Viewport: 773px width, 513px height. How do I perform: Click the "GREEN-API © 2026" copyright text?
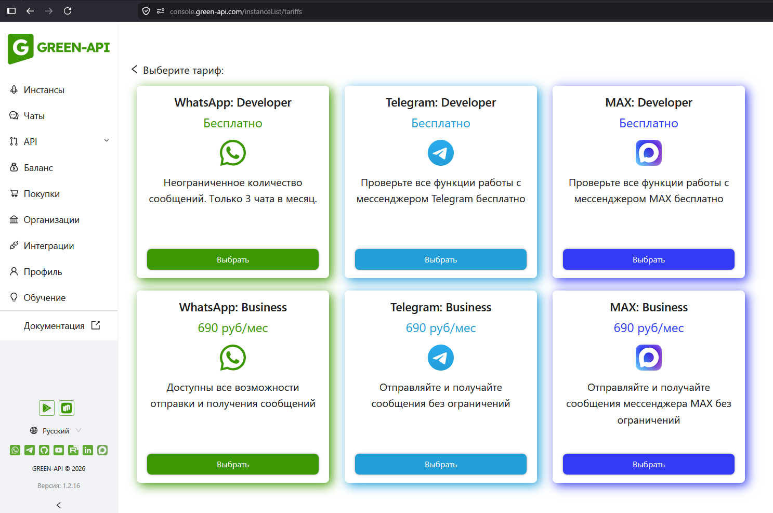(x=59, y=469)
